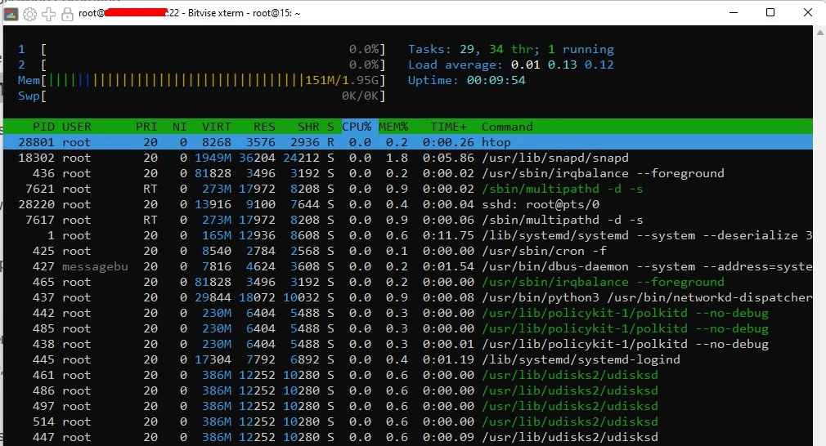Screen dimensions: 826x446
Task: Maximize the Bitvise xterm window
Action: (x=770, y=12)
